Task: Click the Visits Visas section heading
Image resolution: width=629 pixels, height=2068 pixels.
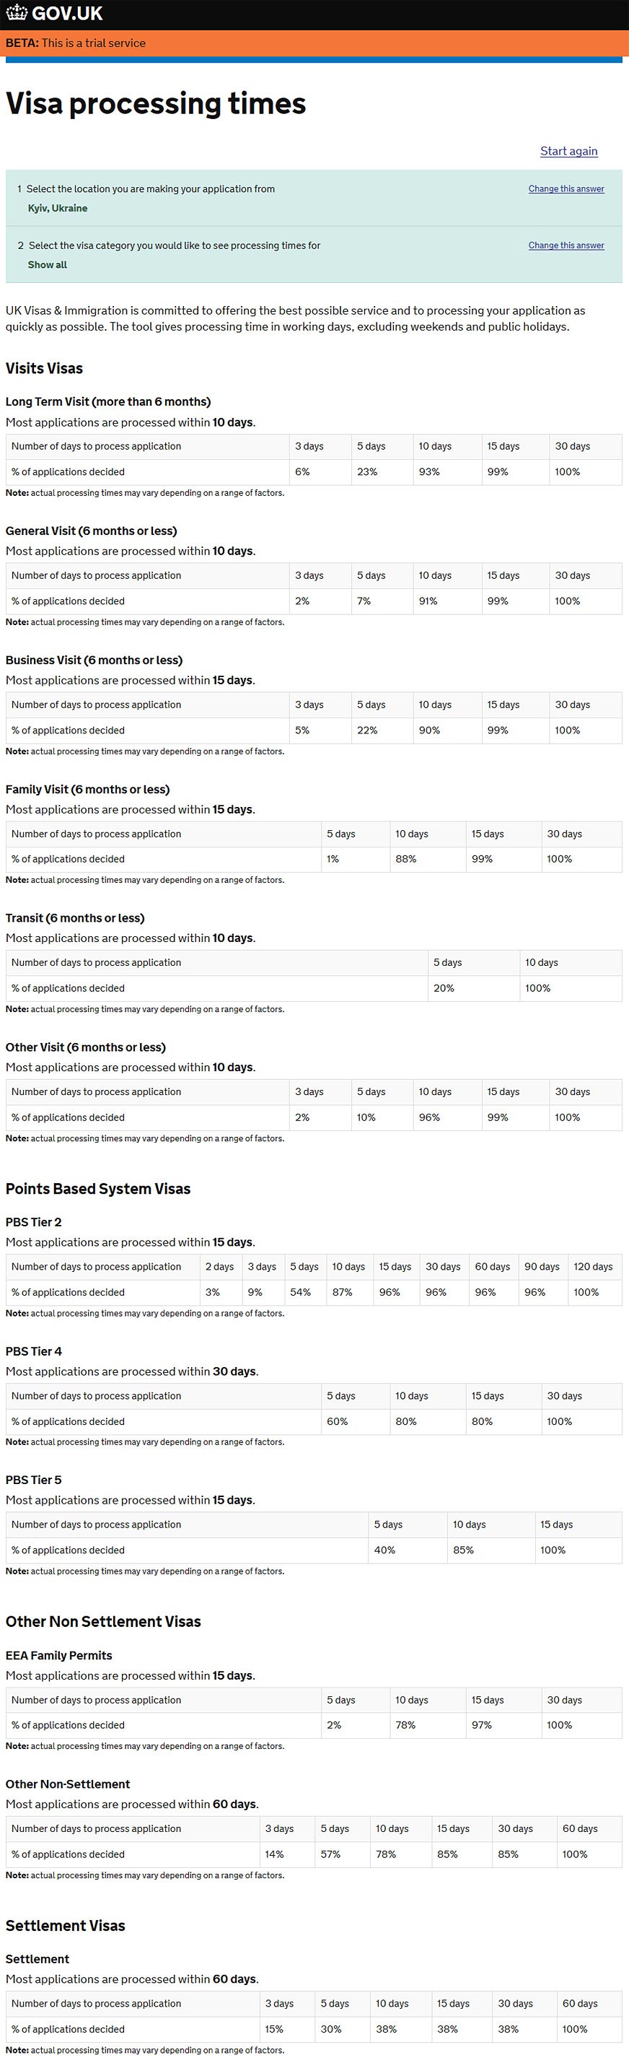Action: click(44, 368)
